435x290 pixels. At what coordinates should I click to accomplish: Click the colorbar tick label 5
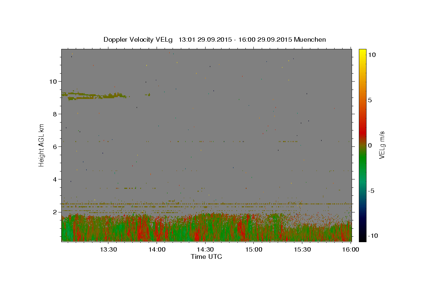point(369,100)
